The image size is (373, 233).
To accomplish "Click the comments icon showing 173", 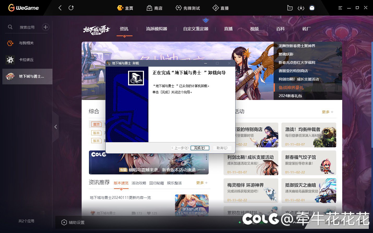I will click(134, 213).
